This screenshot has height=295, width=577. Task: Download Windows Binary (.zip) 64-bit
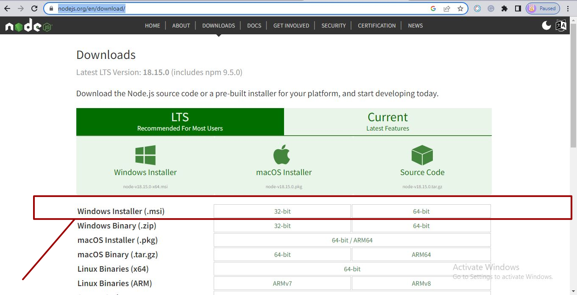pyautogui.click(x=421, y=225)
